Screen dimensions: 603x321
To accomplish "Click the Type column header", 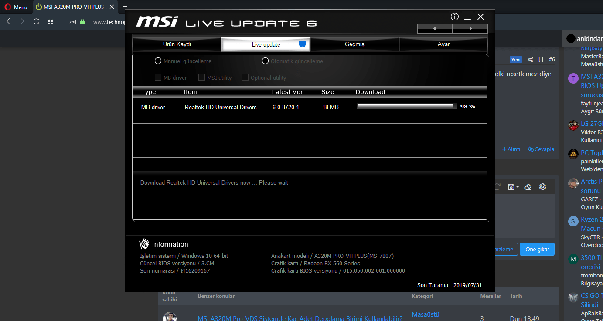I will [x=148, y=92].
